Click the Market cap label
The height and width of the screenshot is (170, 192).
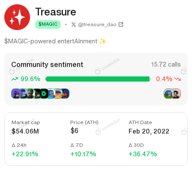(x=26, y=122)
